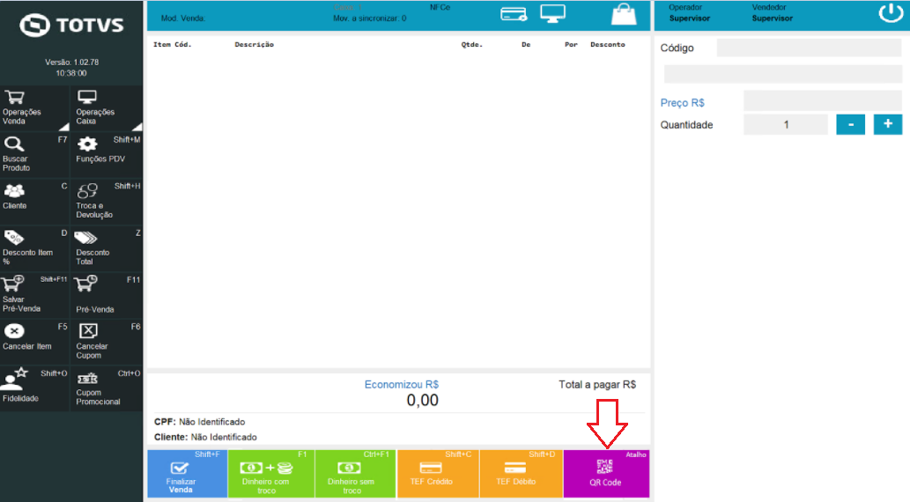Expand Operações Caixa corner arrow
Screen dimensions: 910x502
[137, 127]
